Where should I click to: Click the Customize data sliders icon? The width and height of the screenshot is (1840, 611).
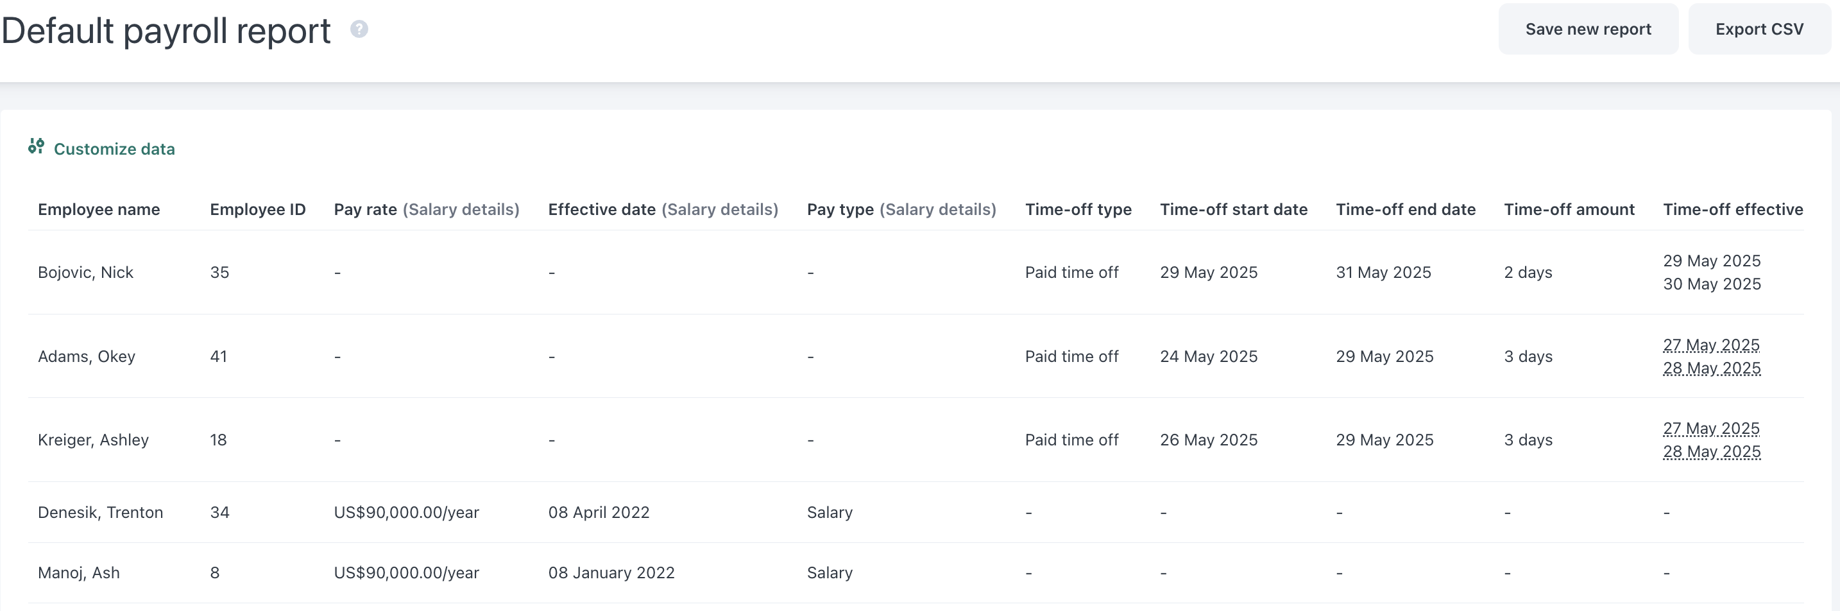point(37,146)
